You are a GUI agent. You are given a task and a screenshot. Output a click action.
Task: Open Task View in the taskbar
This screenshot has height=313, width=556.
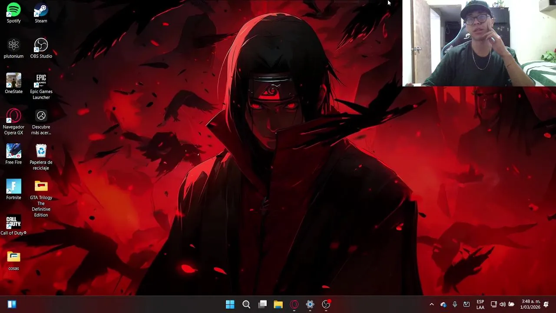click(x=262, y=304)
